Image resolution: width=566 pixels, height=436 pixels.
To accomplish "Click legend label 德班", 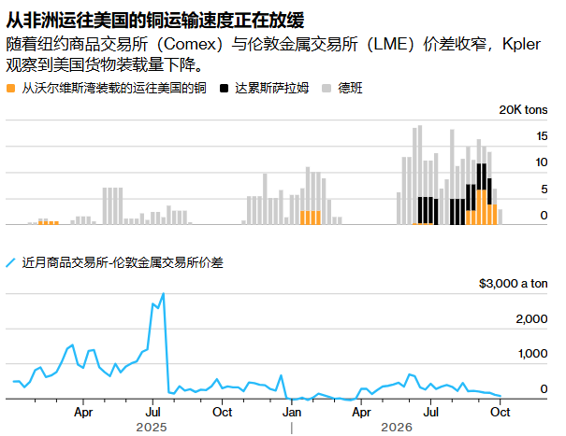I will (350, 89).
